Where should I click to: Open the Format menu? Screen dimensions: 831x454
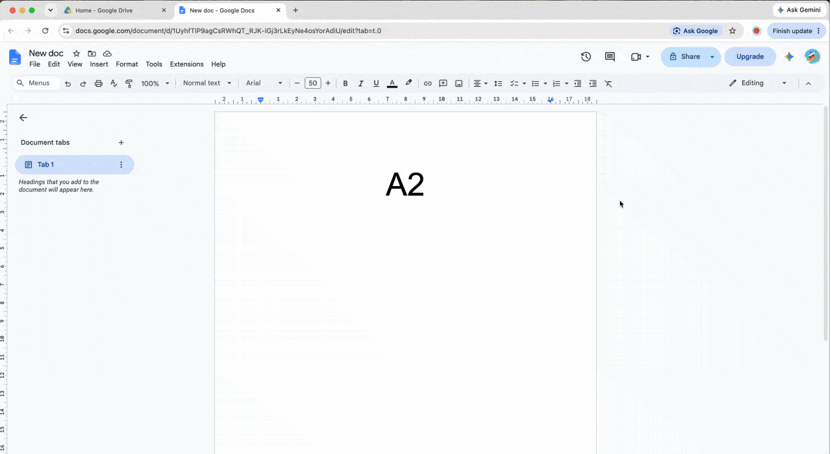(x=127, y=64)
